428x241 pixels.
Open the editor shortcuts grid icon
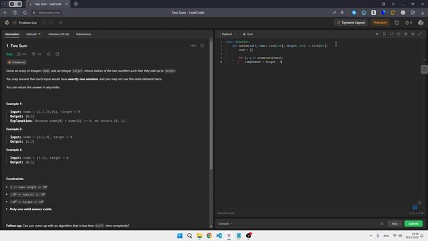coord(406,34)
